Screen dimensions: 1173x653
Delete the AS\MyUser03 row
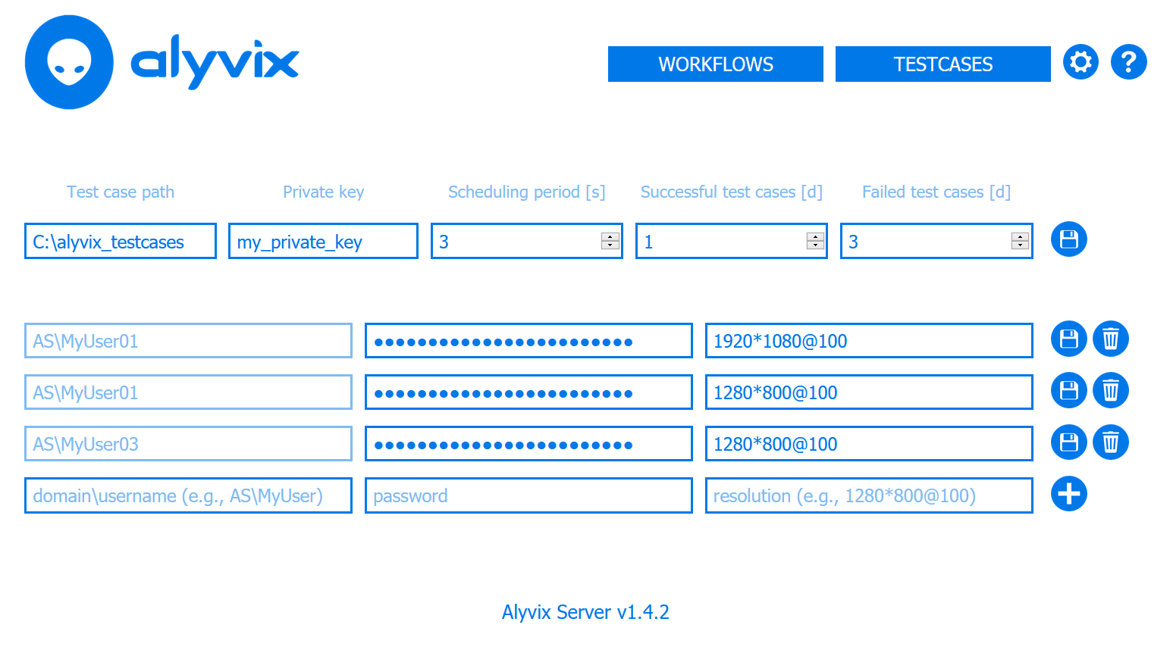coord(1111,442)
